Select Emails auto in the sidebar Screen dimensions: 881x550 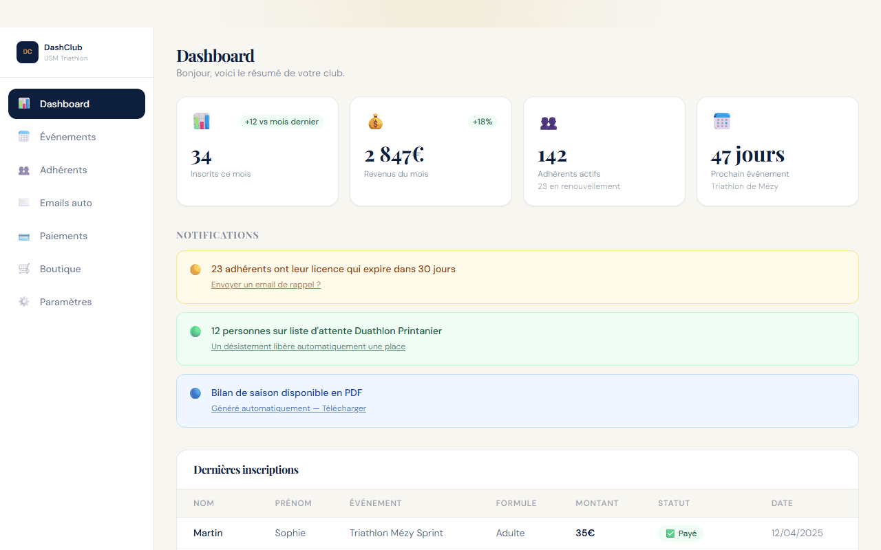click(x=76, y=203)
